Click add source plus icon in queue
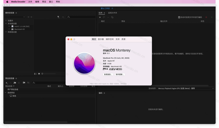219x128 pixels. pyautogui.click(x=100, y=17)
